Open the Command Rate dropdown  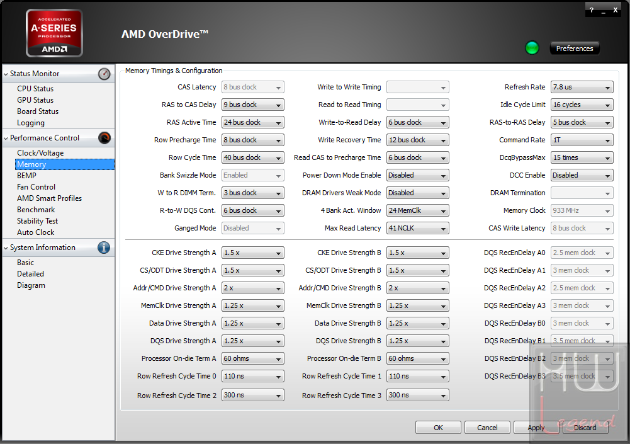coord(582,140)
